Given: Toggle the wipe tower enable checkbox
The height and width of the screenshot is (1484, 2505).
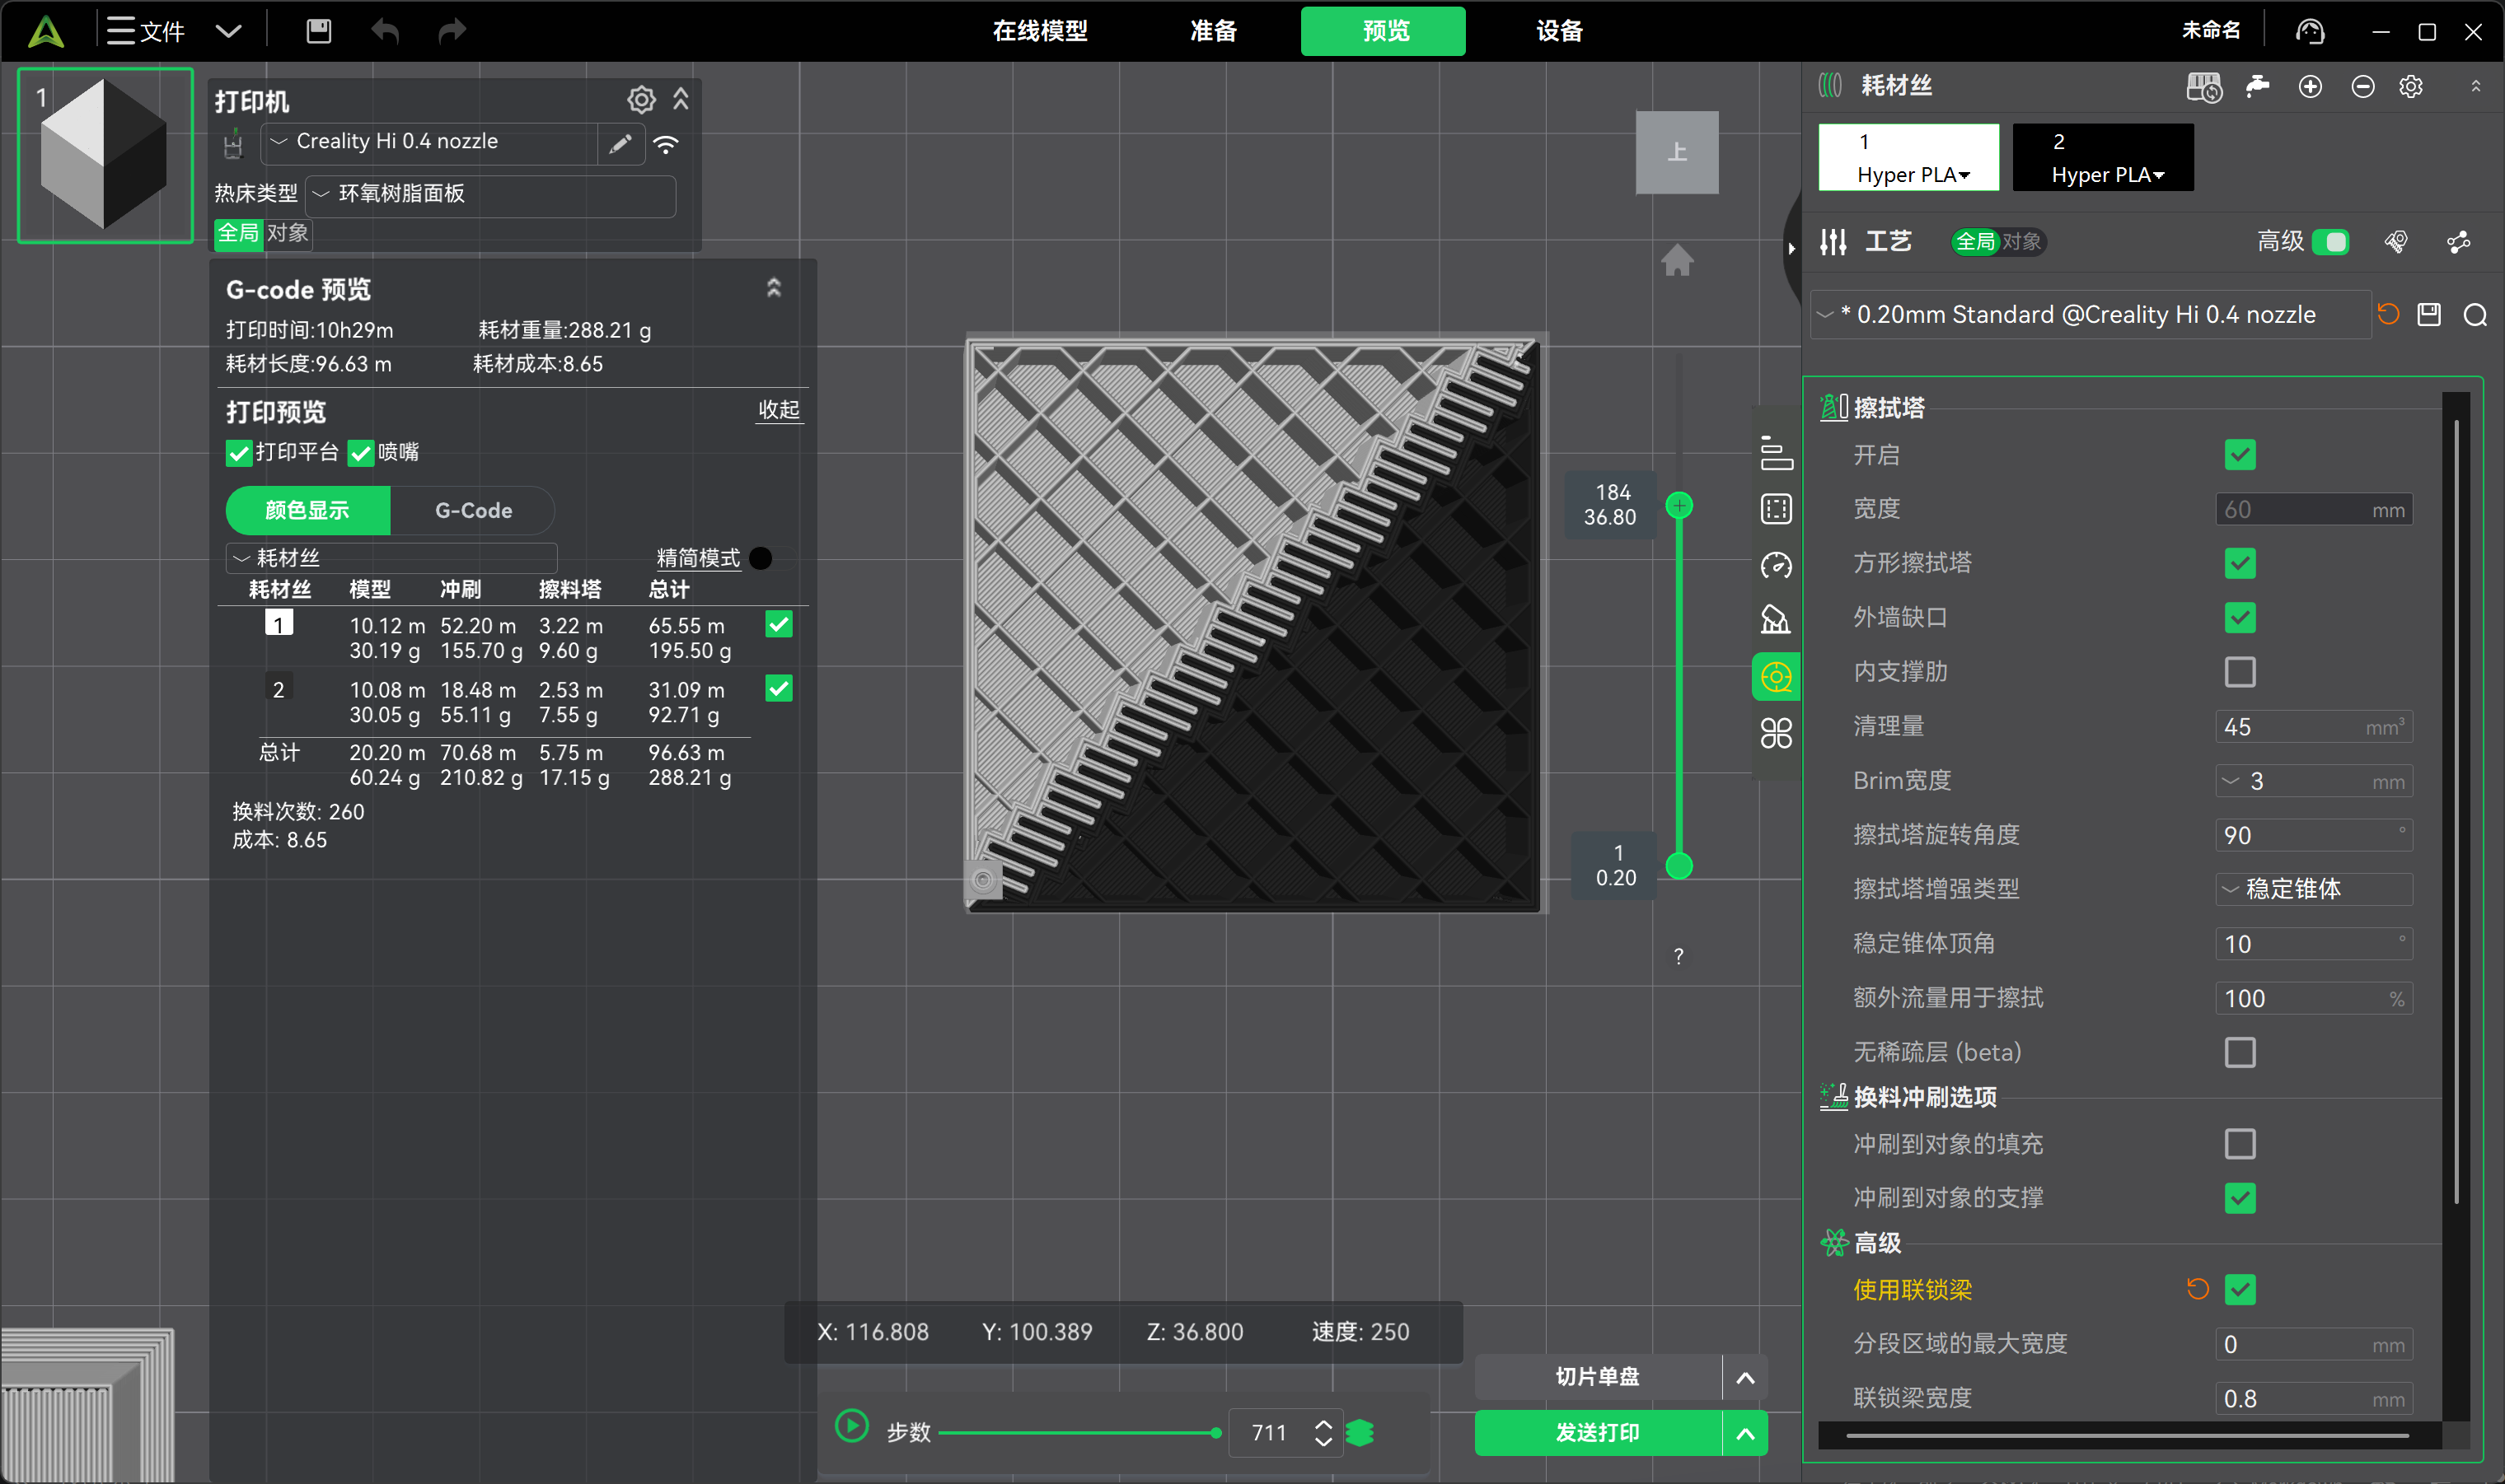Looking at the screenshot, I should (x=2240, y=455).
